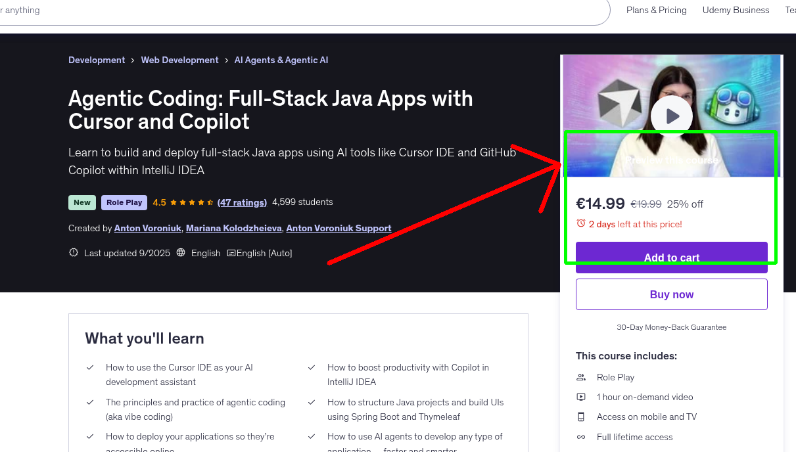Click the red alarm icon beside 2 days left

(x=581, y=224)
